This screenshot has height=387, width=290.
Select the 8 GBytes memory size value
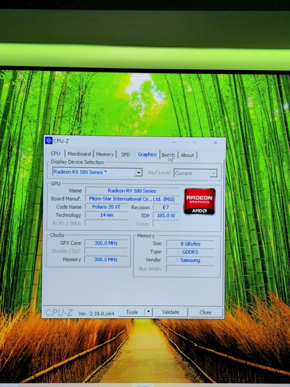coord(190,244)
